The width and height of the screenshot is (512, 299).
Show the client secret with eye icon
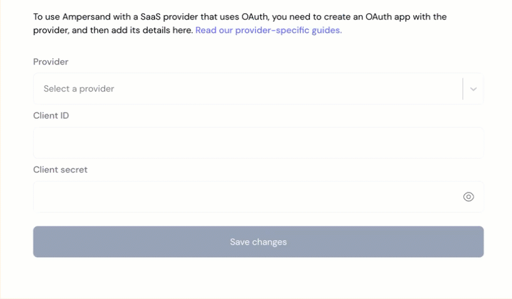pos(468,197)
